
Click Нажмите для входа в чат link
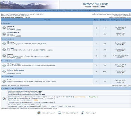(x=44, y=102)
